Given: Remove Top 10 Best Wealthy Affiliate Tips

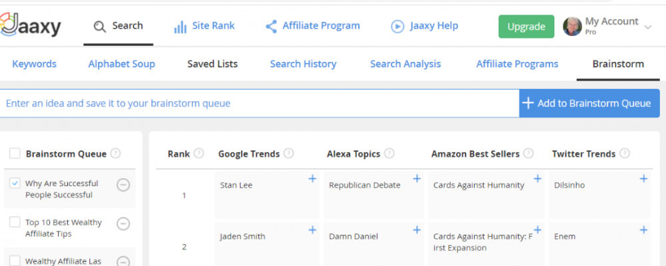Looking at the screenshot, I should [x=123, y=223].
